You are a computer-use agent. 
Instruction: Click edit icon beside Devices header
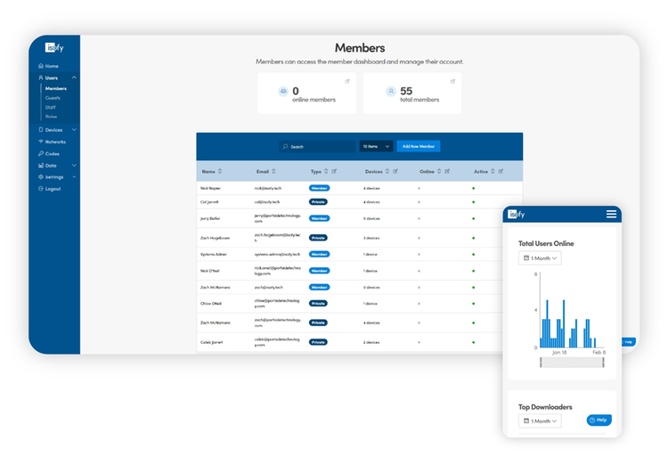tap(395, 171)
